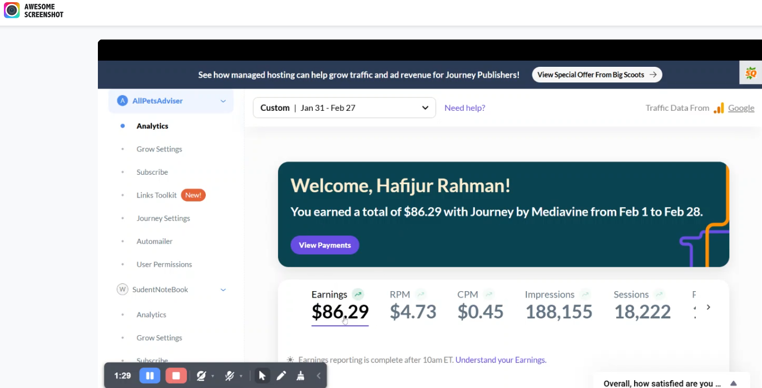Open the Google traffic data link
Viewport: 762px width, 388px height.
[741, 108]
